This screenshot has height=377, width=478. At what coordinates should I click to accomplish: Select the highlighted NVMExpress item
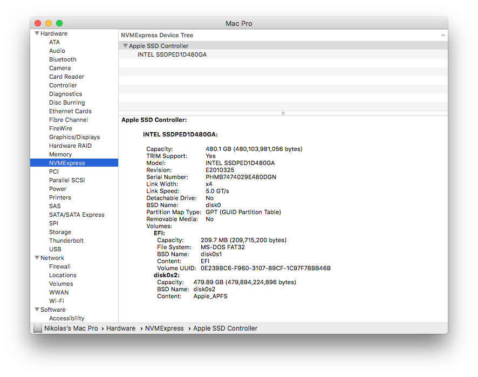(x=74, y=163)
